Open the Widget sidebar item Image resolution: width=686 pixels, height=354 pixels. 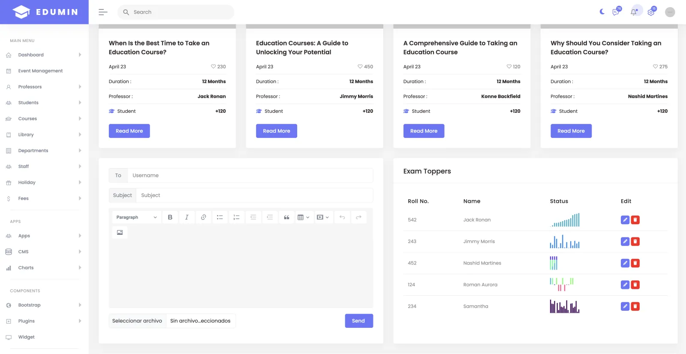pyautogui.click(x=27, y=337)
